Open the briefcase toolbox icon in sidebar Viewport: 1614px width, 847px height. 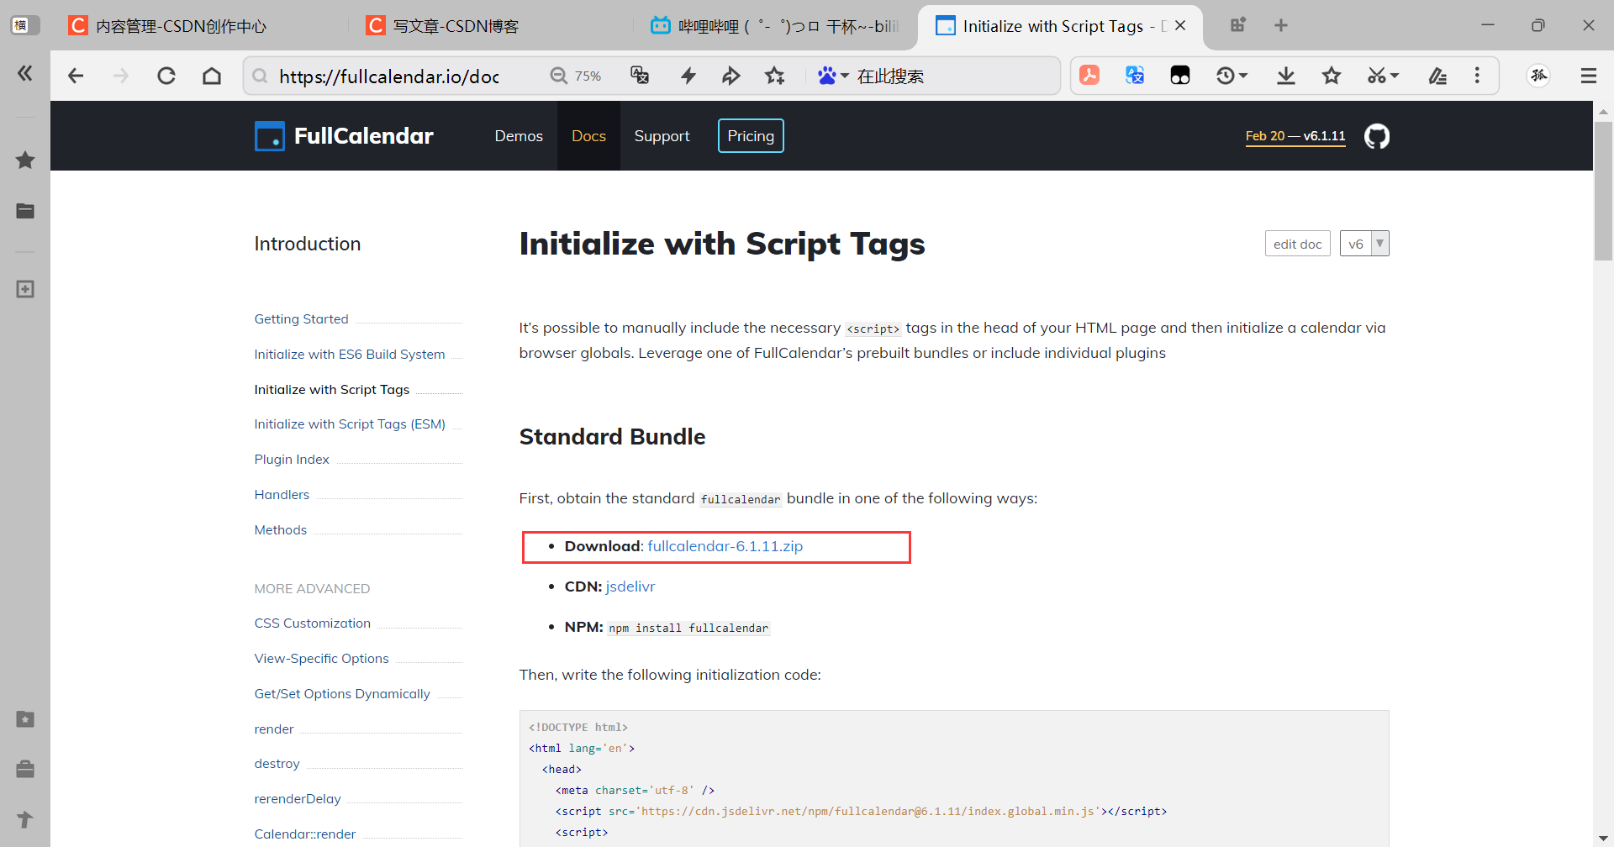coord(25,769)
